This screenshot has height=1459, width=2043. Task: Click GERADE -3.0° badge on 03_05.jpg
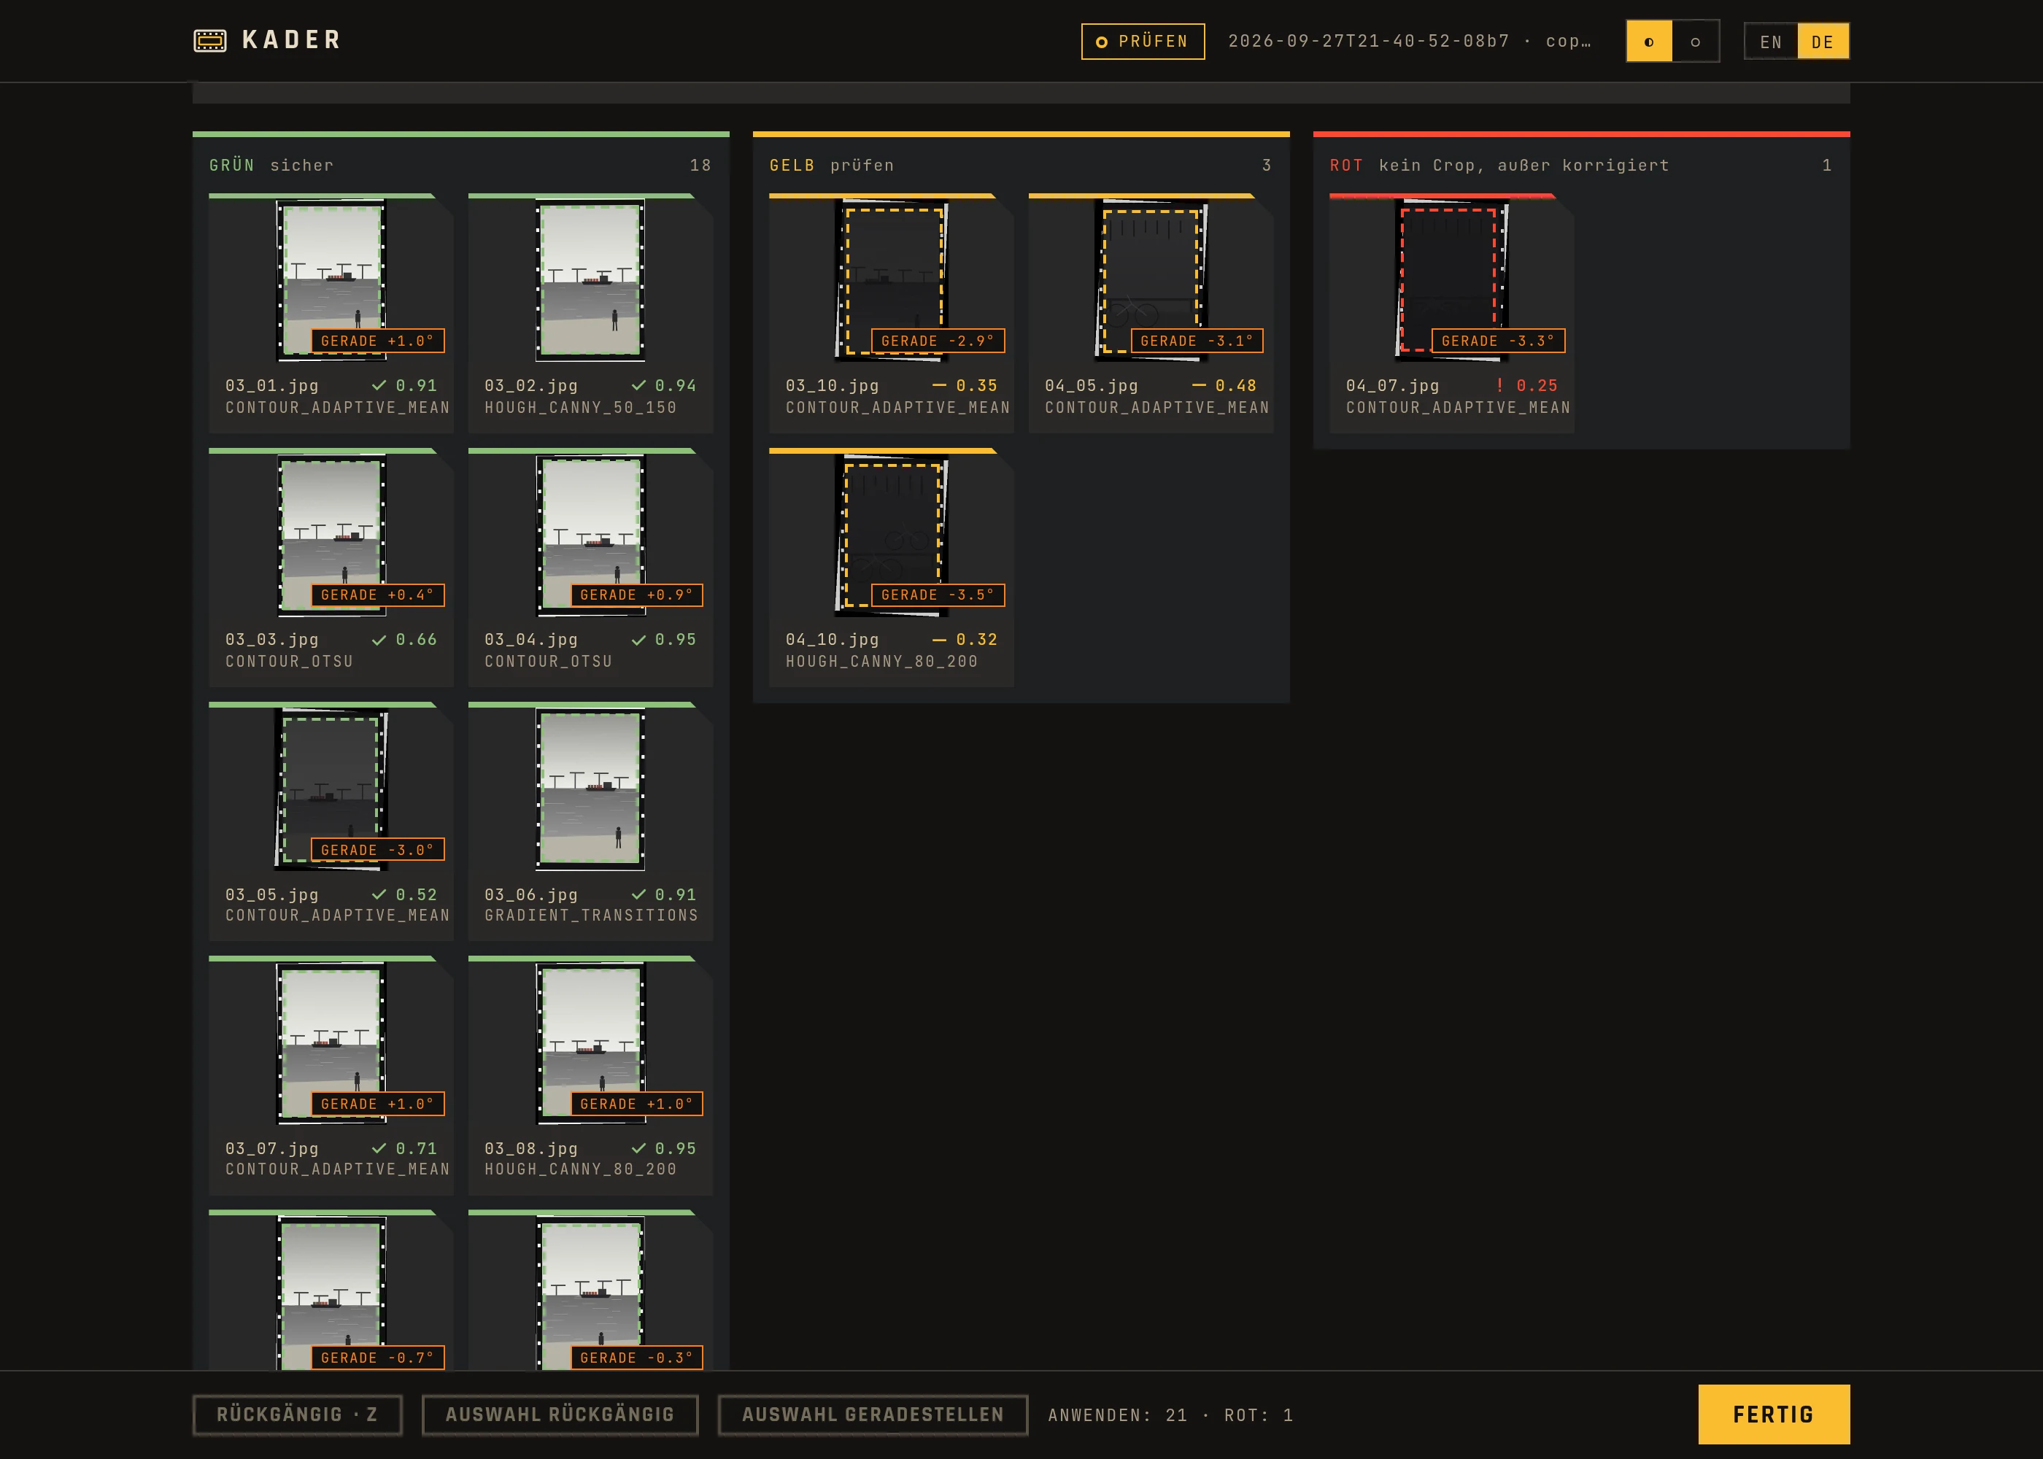tap(377, 850)
